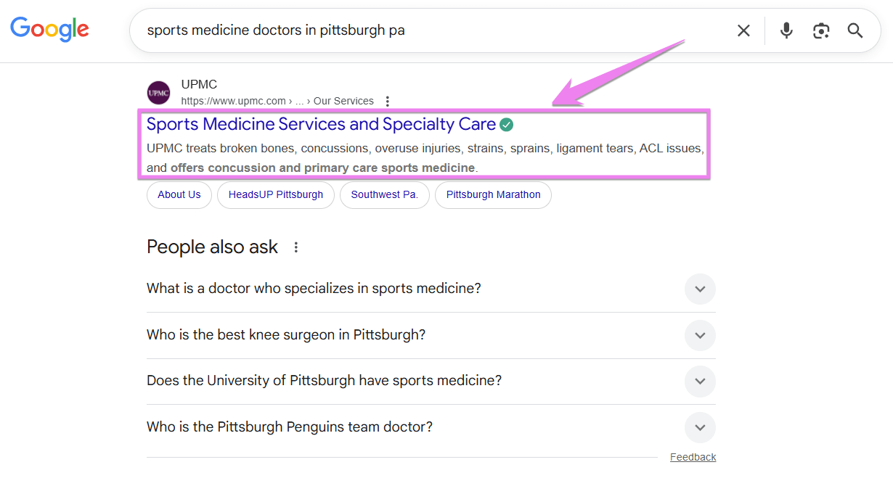Click the green verified checkmark badge

(506, 124)
